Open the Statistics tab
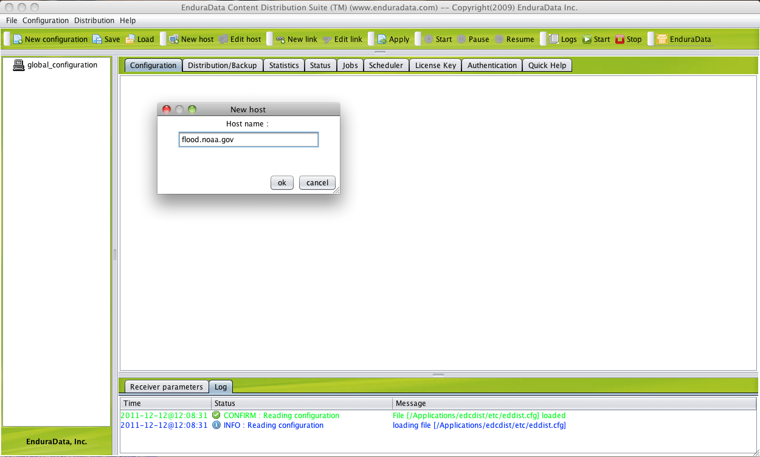760x457 pixels. [x=284, y=65]
